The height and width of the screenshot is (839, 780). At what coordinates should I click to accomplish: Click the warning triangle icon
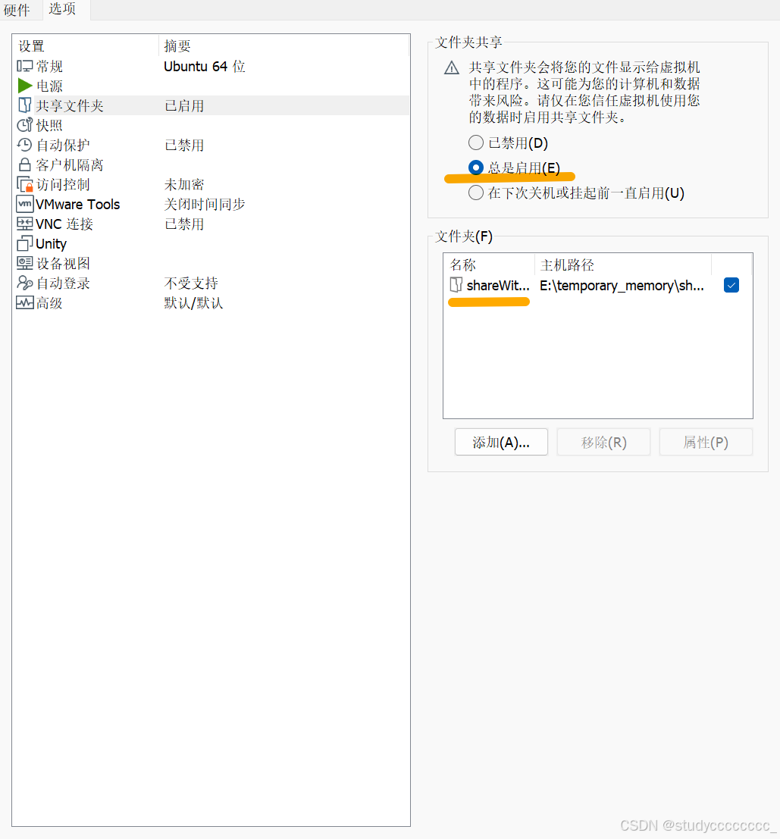[452, 68]
